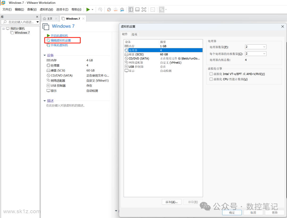Click the take snapshot toolbar icon
The image size is (287, 218).
point(109,10)
